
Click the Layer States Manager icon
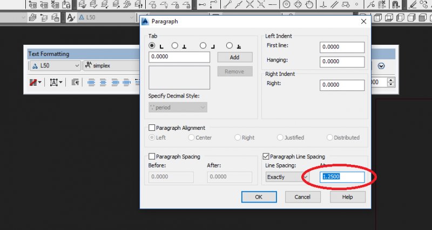[55, 17]
